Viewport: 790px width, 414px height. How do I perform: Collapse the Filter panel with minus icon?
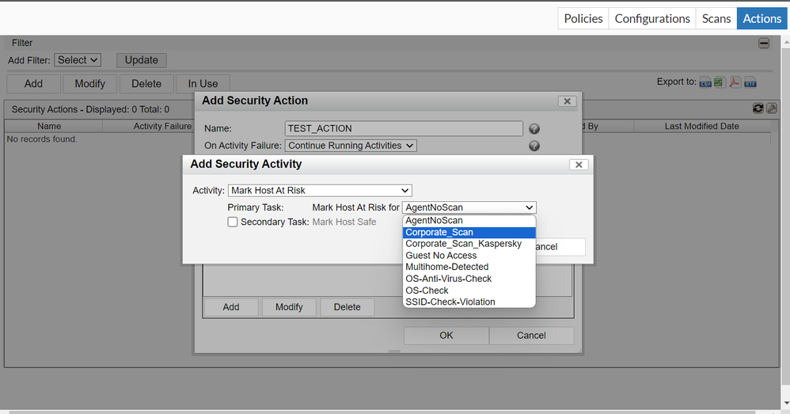click(x=764, y=44)
